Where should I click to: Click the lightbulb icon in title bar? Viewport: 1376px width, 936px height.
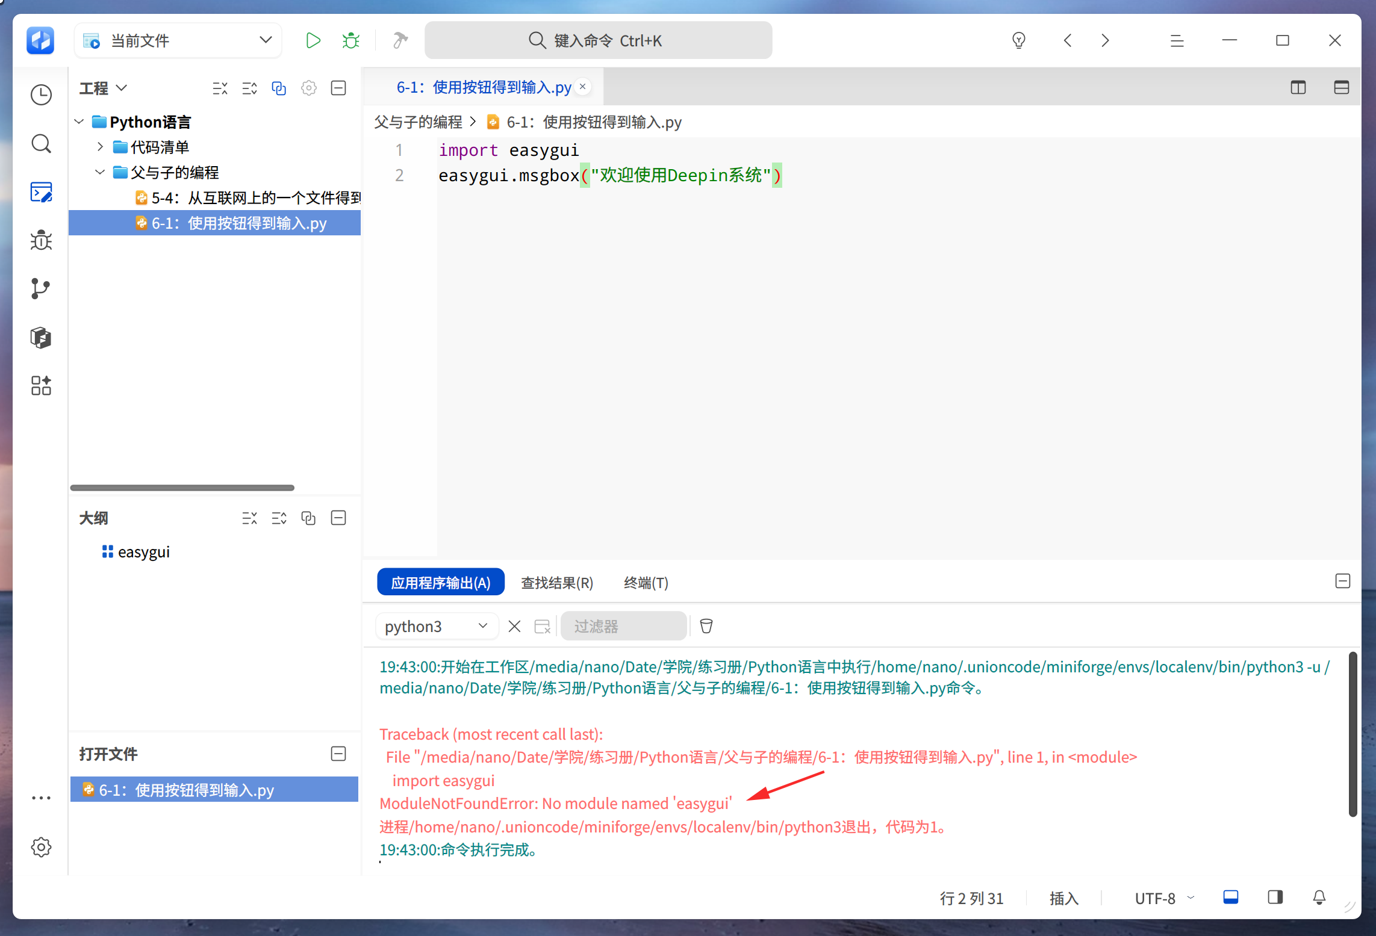click(1019, 41)
